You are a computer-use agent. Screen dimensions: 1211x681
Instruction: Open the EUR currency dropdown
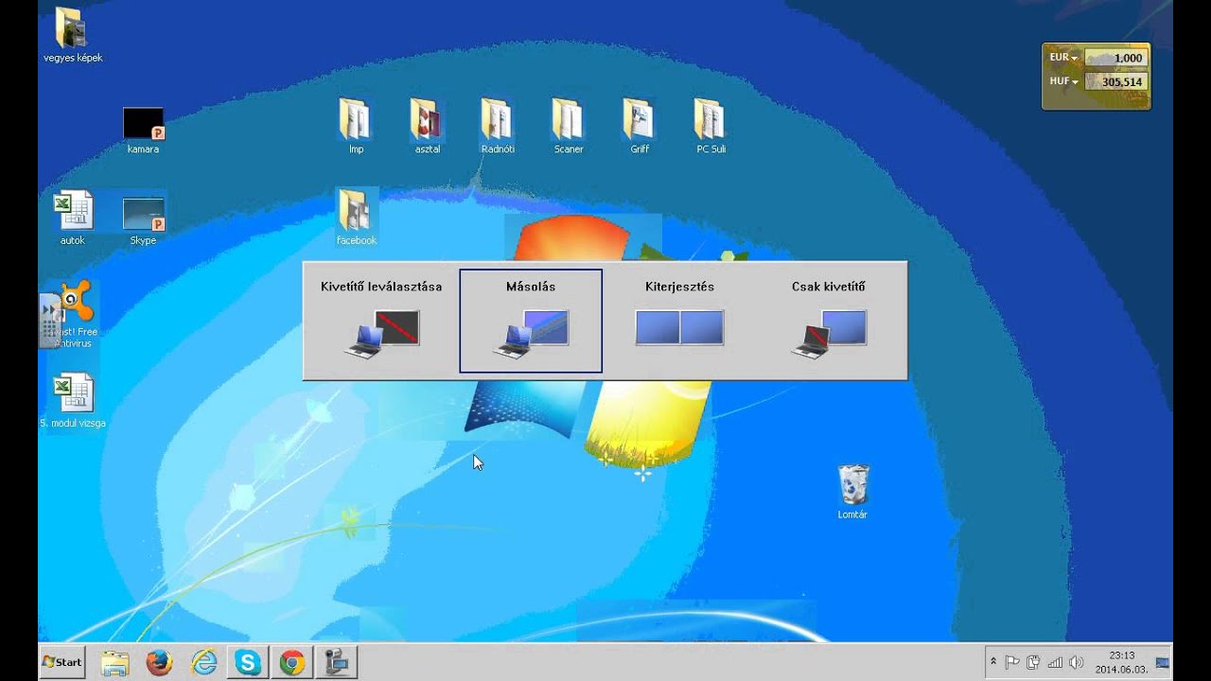pos(1063,57)
